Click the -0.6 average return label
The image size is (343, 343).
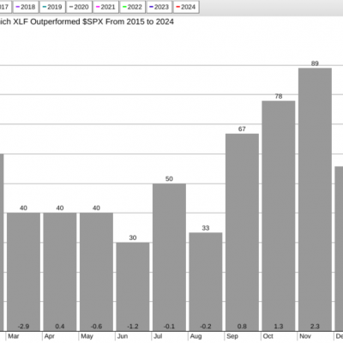point(96,327)
